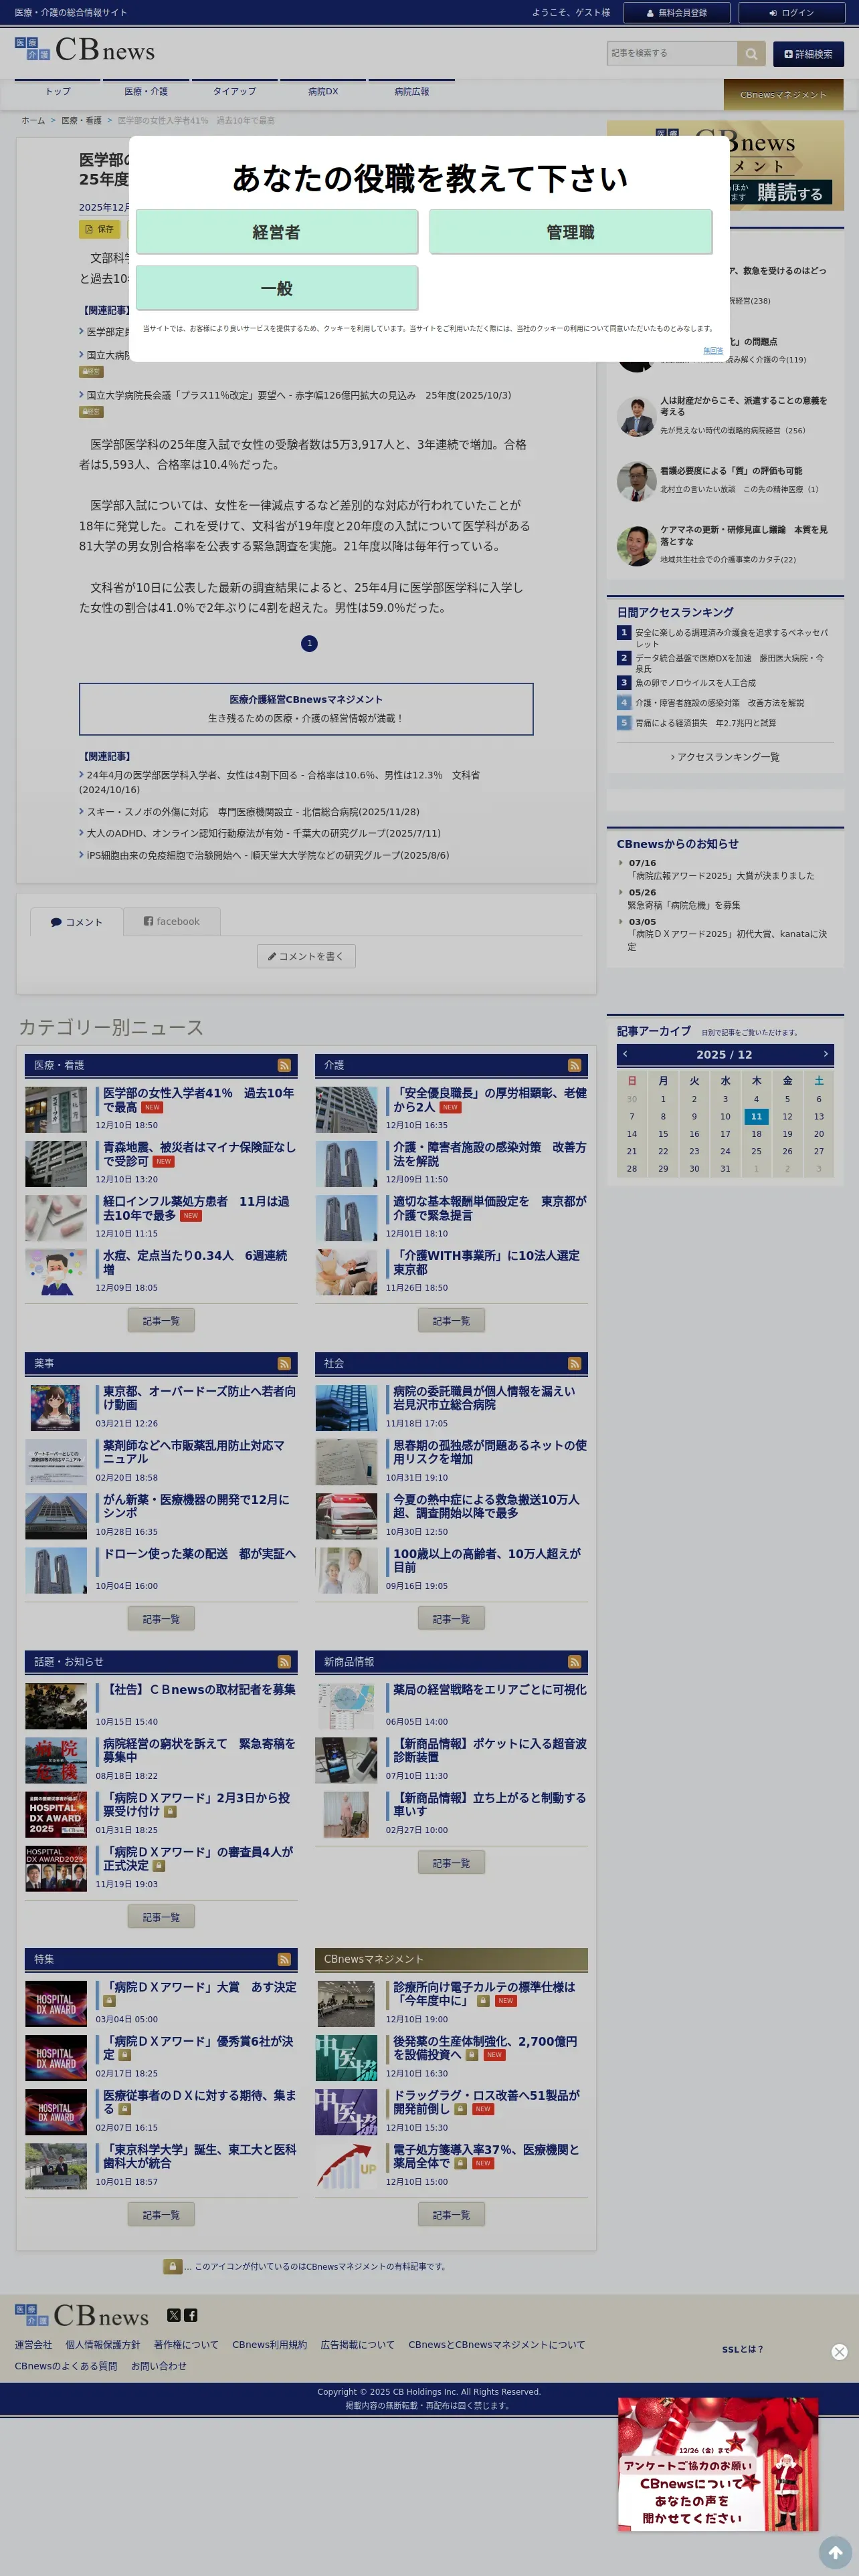
Task: Open ranking item 魚の卵でノロウイルスを人工合成
Action: (695, 683)
